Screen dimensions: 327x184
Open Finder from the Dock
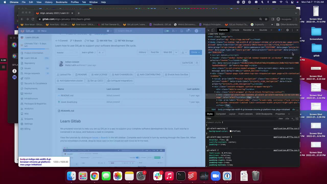pos(71,176)
